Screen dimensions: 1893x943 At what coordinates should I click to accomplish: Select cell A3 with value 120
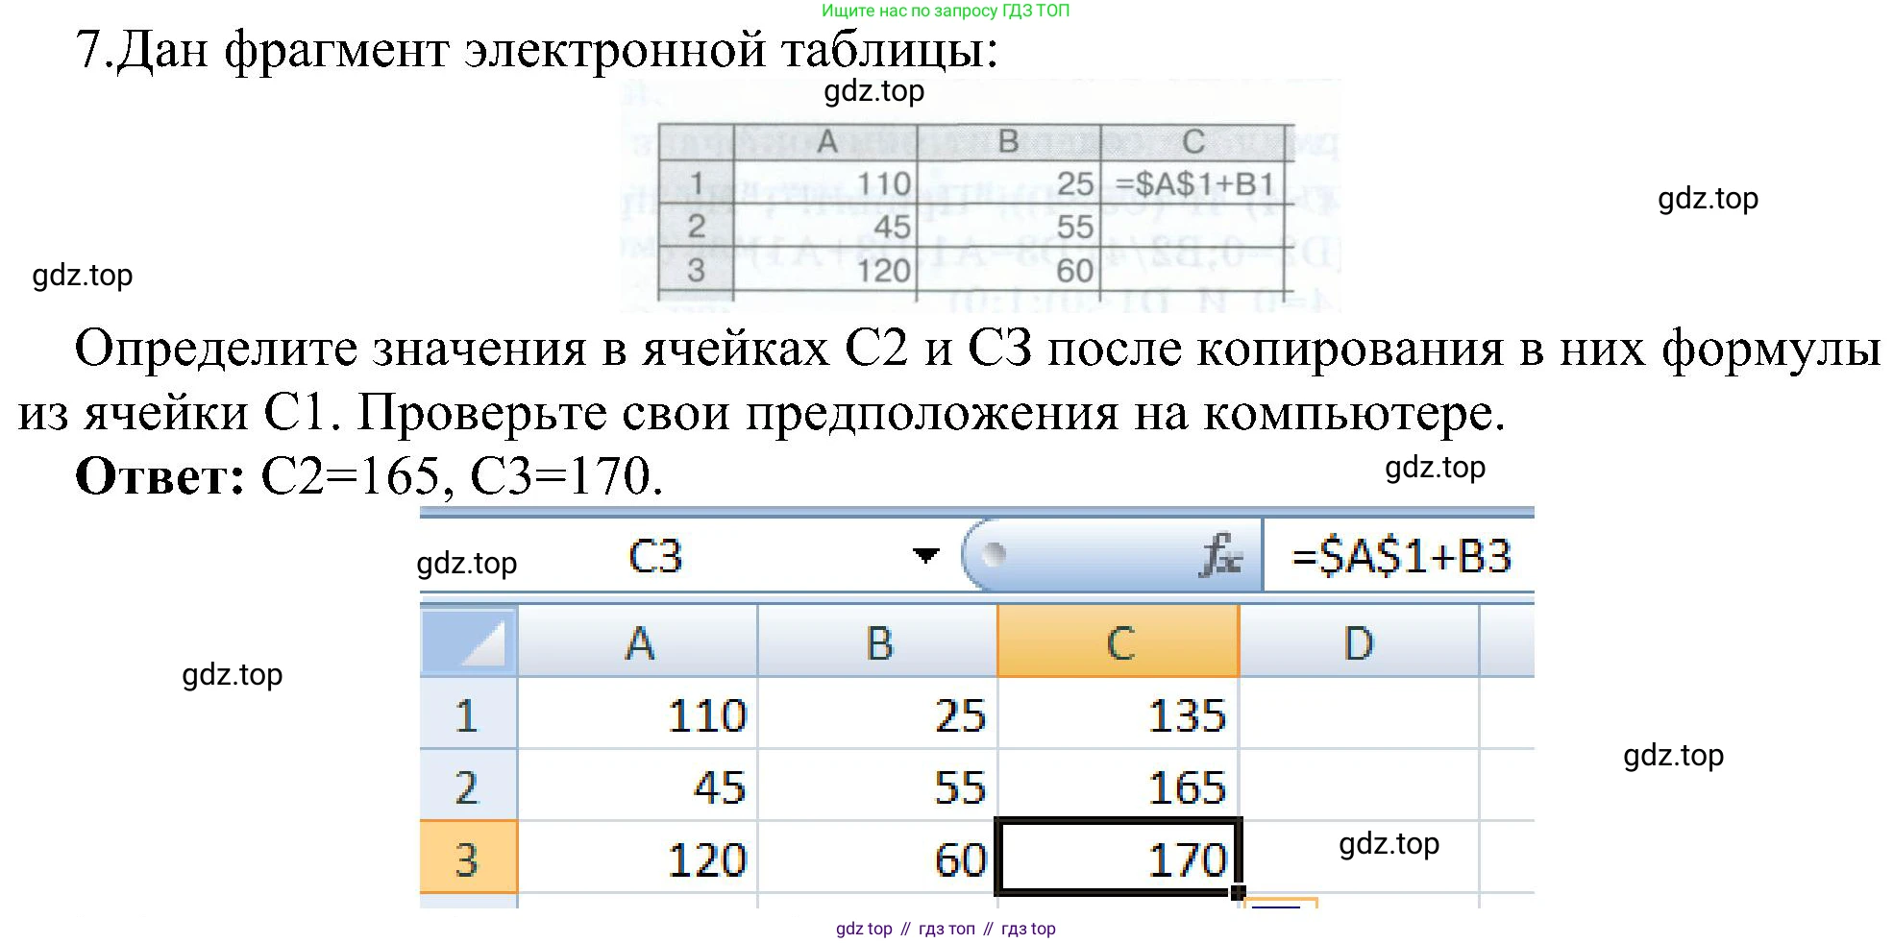[638, 858]
